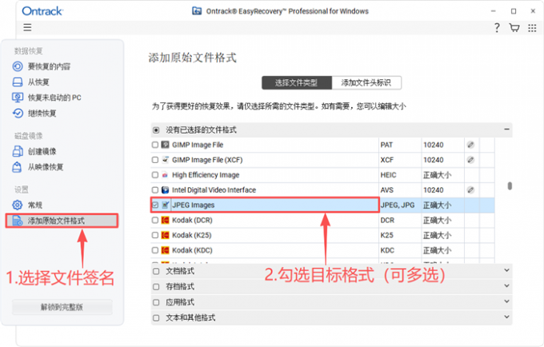The width and height of the screenshot is (544, 347).
Task: Click the 'JPEG, JPG' extension cell
Action: (x=398, y=205)
